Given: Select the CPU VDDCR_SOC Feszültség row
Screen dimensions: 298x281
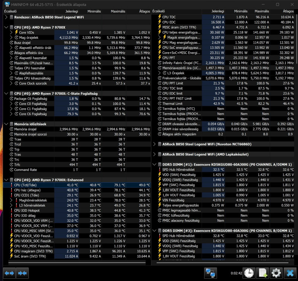Looking at the screenshot, I should (77, 241).
